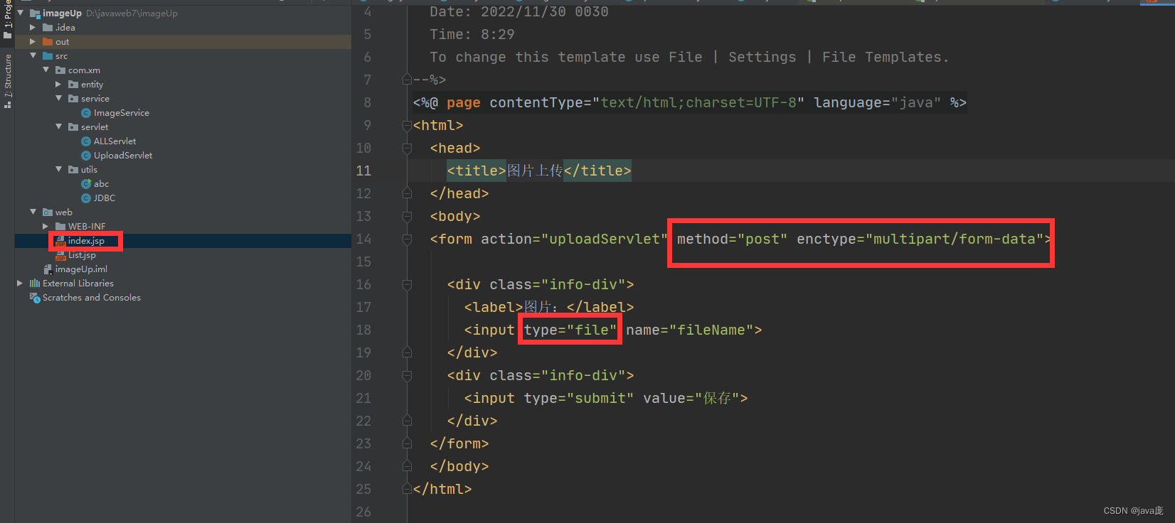
Task: Click the closing html tag line
Action: [x=442, y=489]
